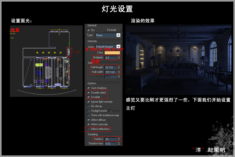235x157 pixels.
Task: Click the Intensity group label
Action: pos(92,41)
